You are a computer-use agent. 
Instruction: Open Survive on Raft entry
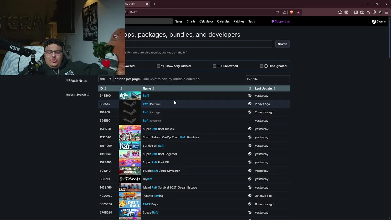(153, 145)
